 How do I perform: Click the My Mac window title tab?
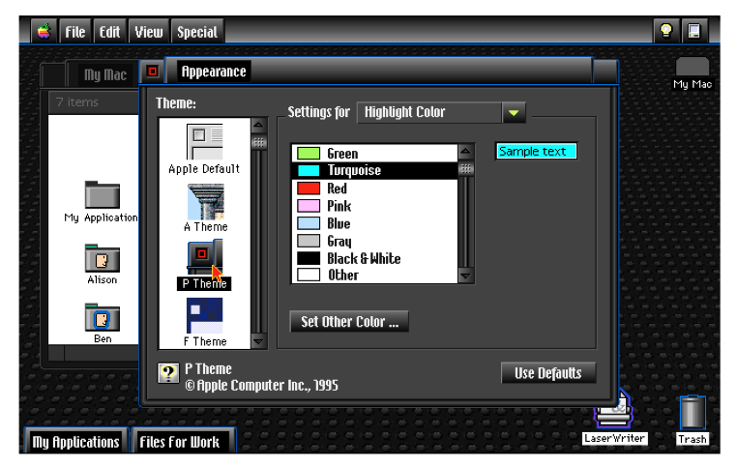[x=105, y=74]
